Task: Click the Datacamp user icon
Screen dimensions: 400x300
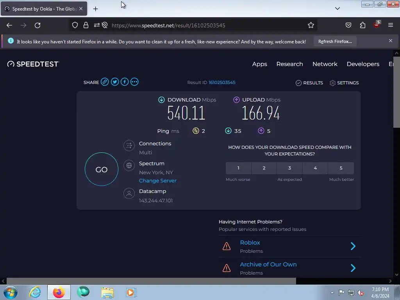Action: coord(129,193)
